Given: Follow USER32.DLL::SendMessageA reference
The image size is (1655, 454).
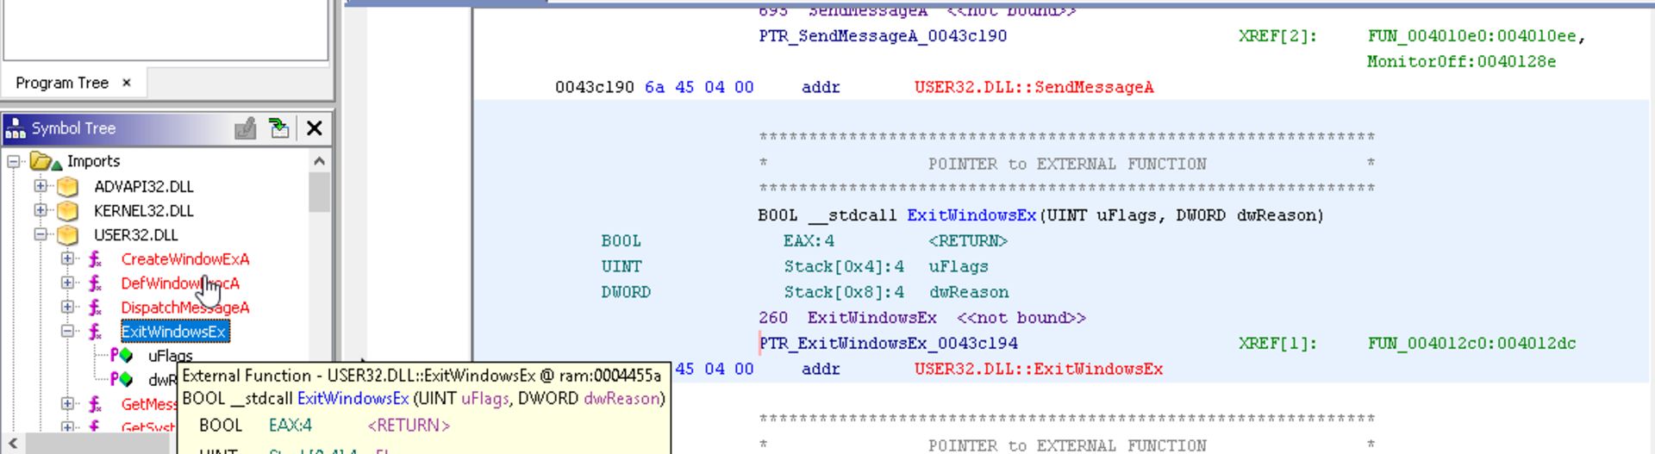Looking at the screenshot, I should click(x=1034, y=87).
